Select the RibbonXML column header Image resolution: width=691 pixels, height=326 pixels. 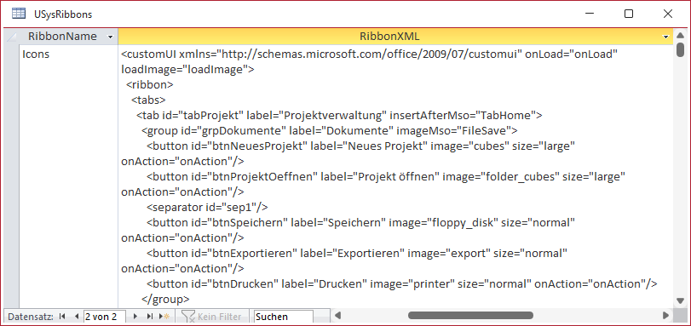tap(395, 37)
